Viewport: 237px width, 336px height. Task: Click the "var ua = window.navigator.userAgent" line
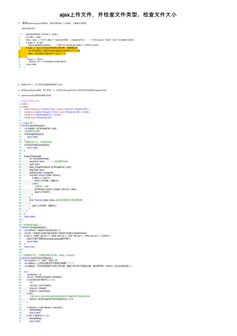point(45,277)
